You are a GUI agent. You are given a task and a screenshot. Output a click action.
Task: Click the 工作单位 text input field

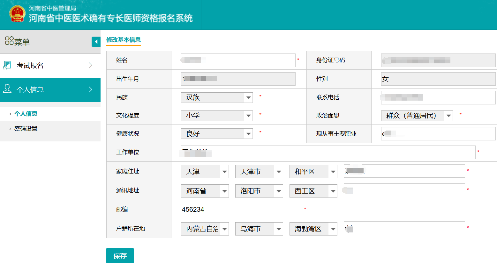pyautogui.click(x=328, y=152)
